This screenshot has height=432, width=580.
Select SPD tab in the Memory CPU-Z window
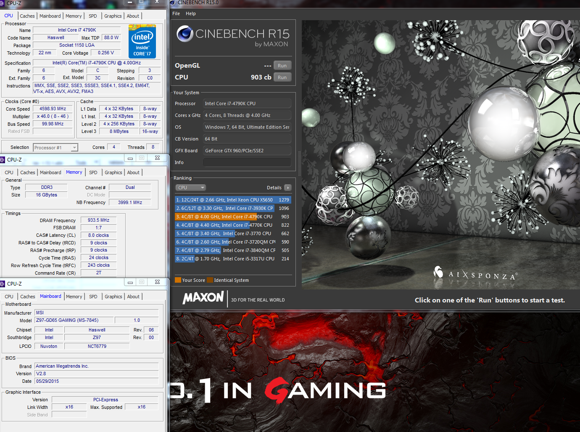93,172
